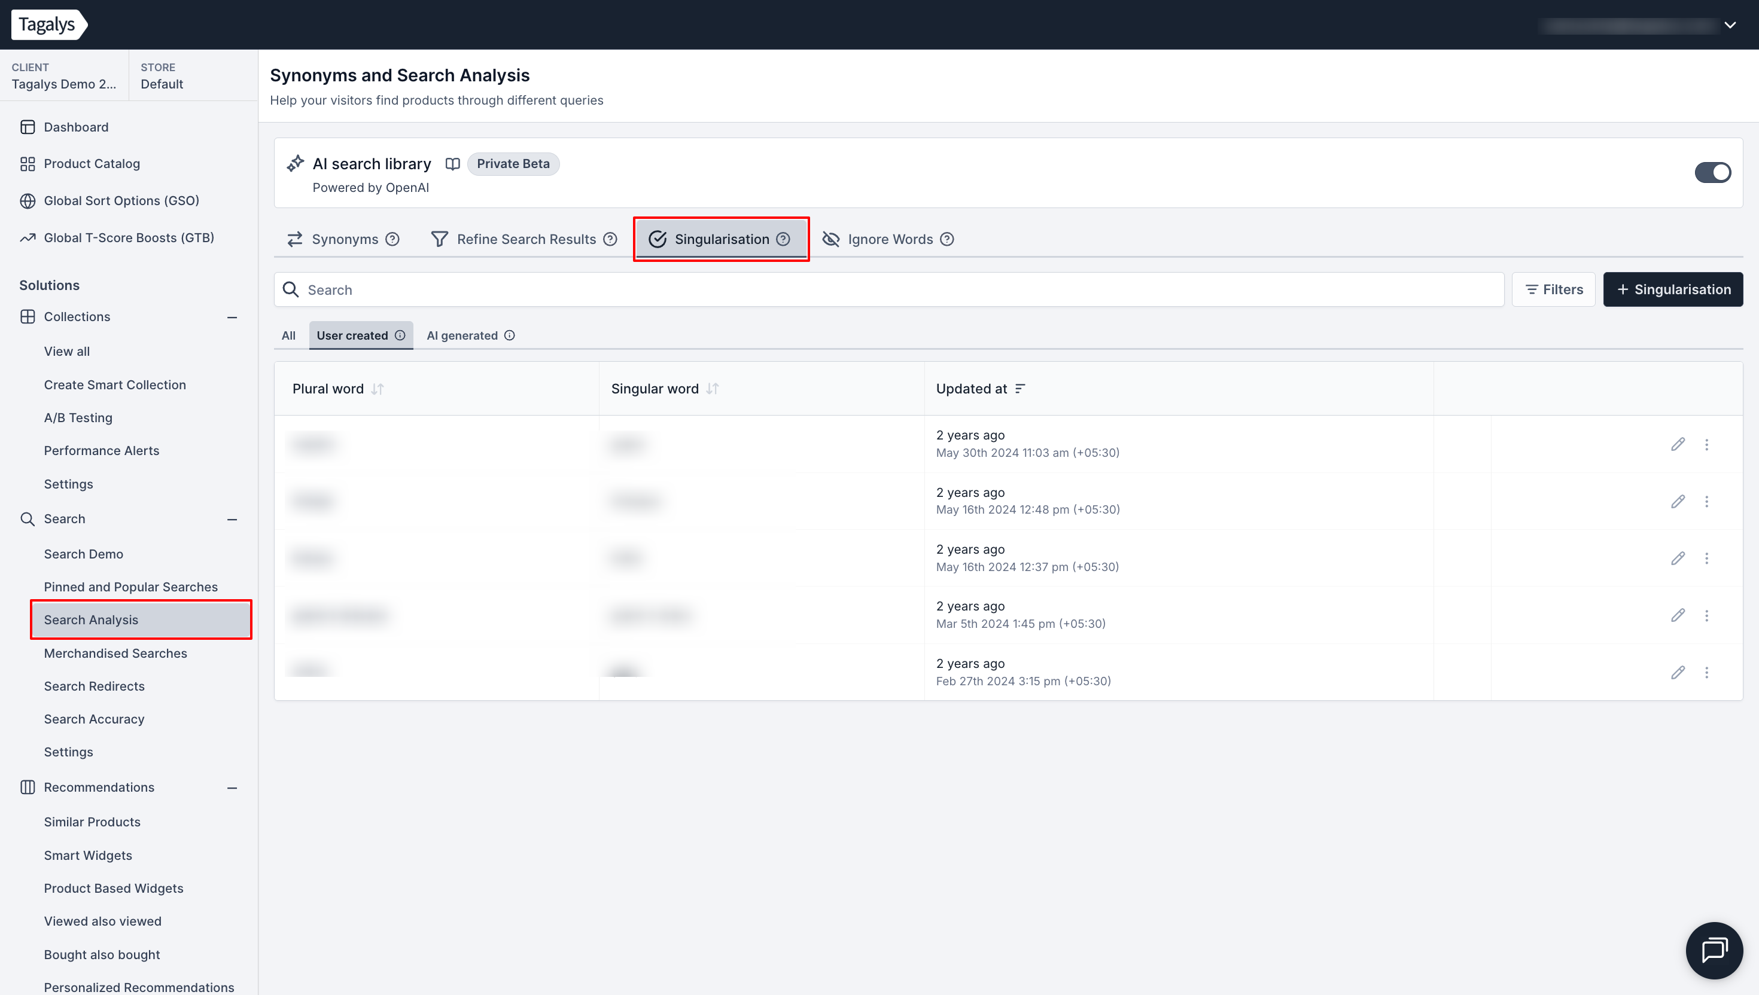
Task: Click the add Singularisation button
Action: pos(1672,290)
